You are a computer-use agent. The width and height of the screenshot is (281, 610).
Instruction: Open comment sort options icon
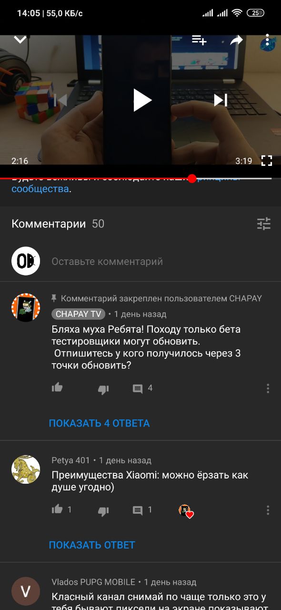(263, 224)
